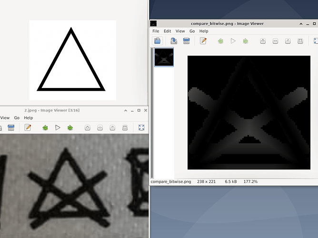
Task: Toggle fullscreen in 2.jpeg viewer toolbar
Action: 141,128
